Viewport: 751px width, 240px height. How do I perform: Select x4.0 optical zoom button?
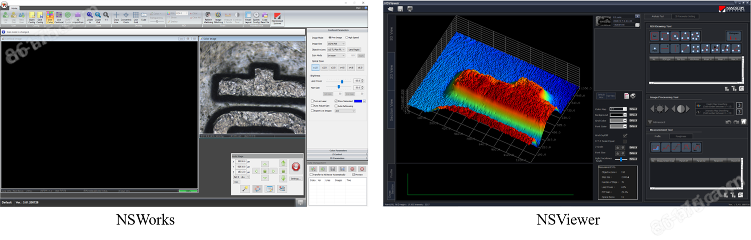(342, 67)
